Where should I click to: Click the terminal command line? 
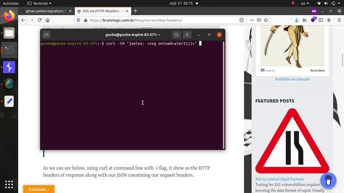coord(120,43)
